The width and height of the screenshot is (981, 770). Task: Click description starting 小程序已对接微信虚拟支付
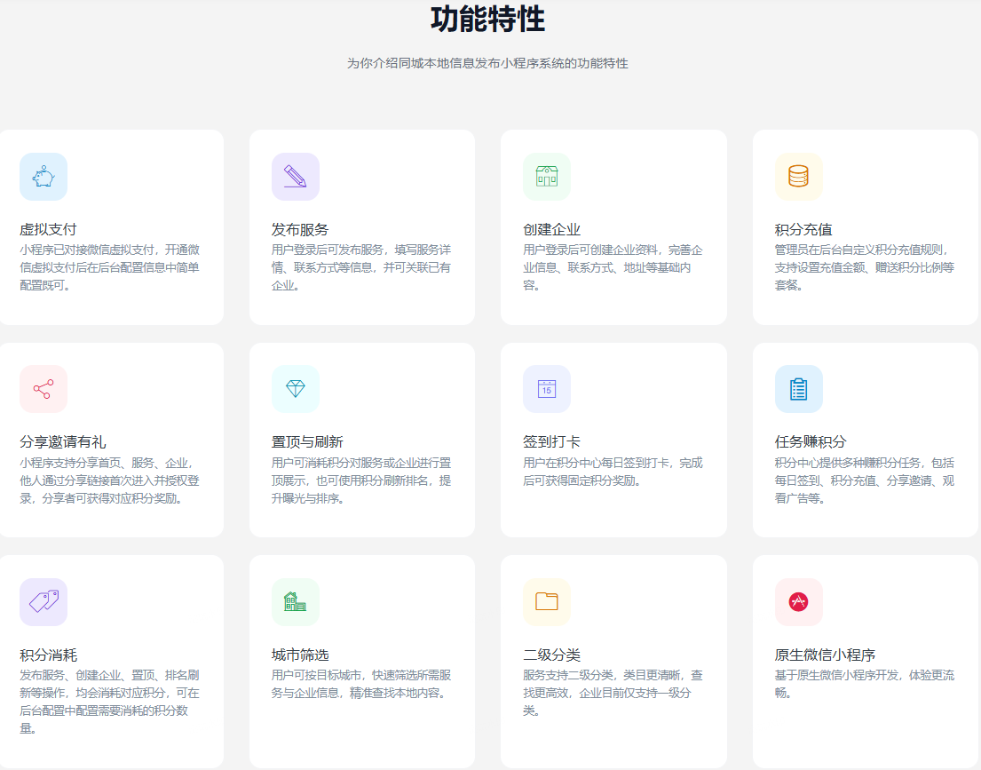(x=109, y=267)
